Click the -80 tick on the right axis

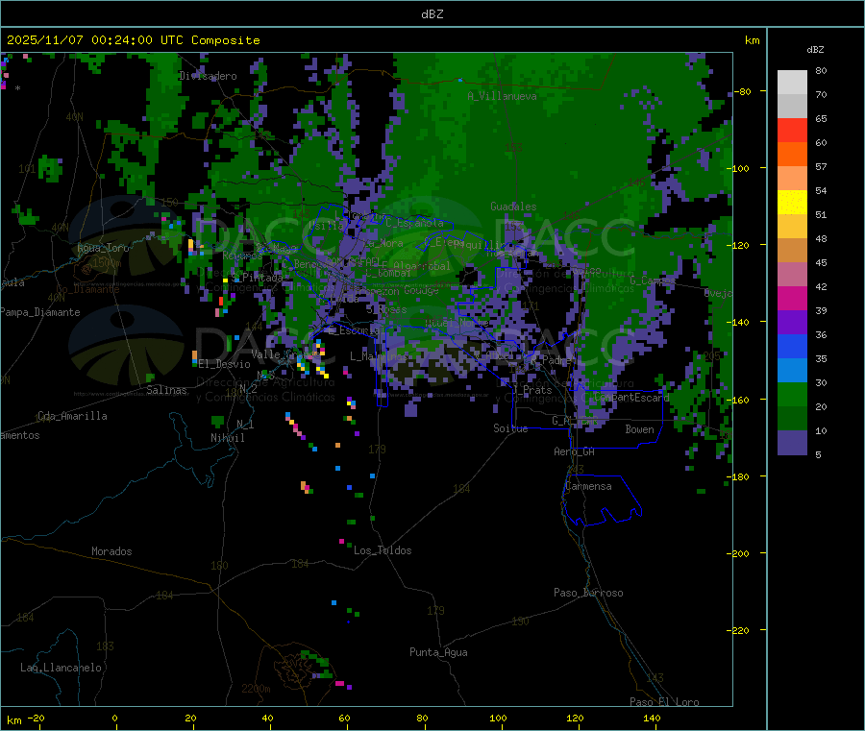(742, 91)
